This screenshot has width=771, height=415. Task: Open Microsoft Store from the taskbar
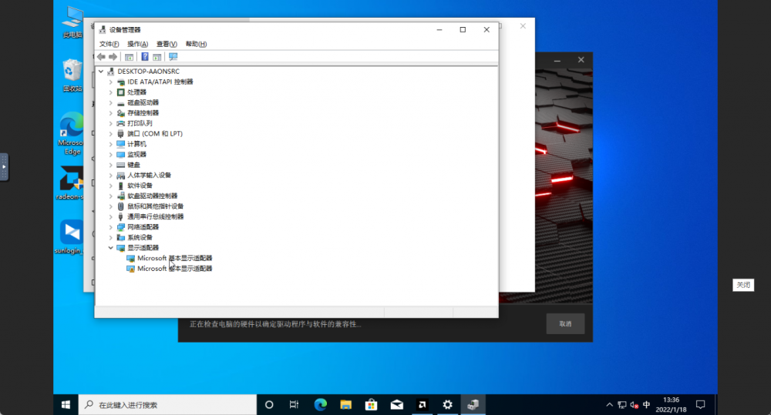372,405
